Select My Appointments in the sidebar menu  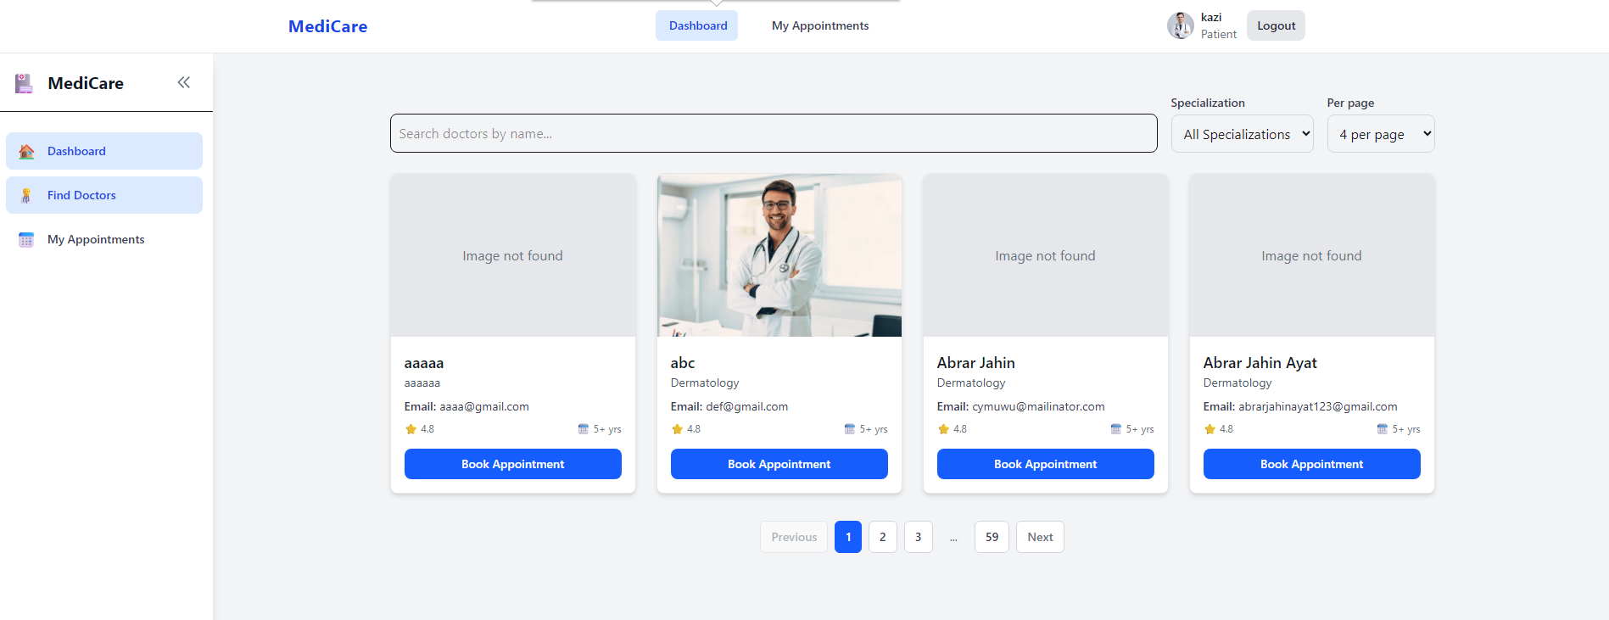104,239
